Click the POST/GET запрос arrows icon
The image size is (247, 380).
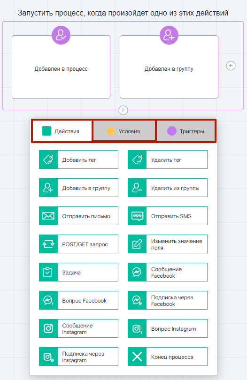coord(48,244)
